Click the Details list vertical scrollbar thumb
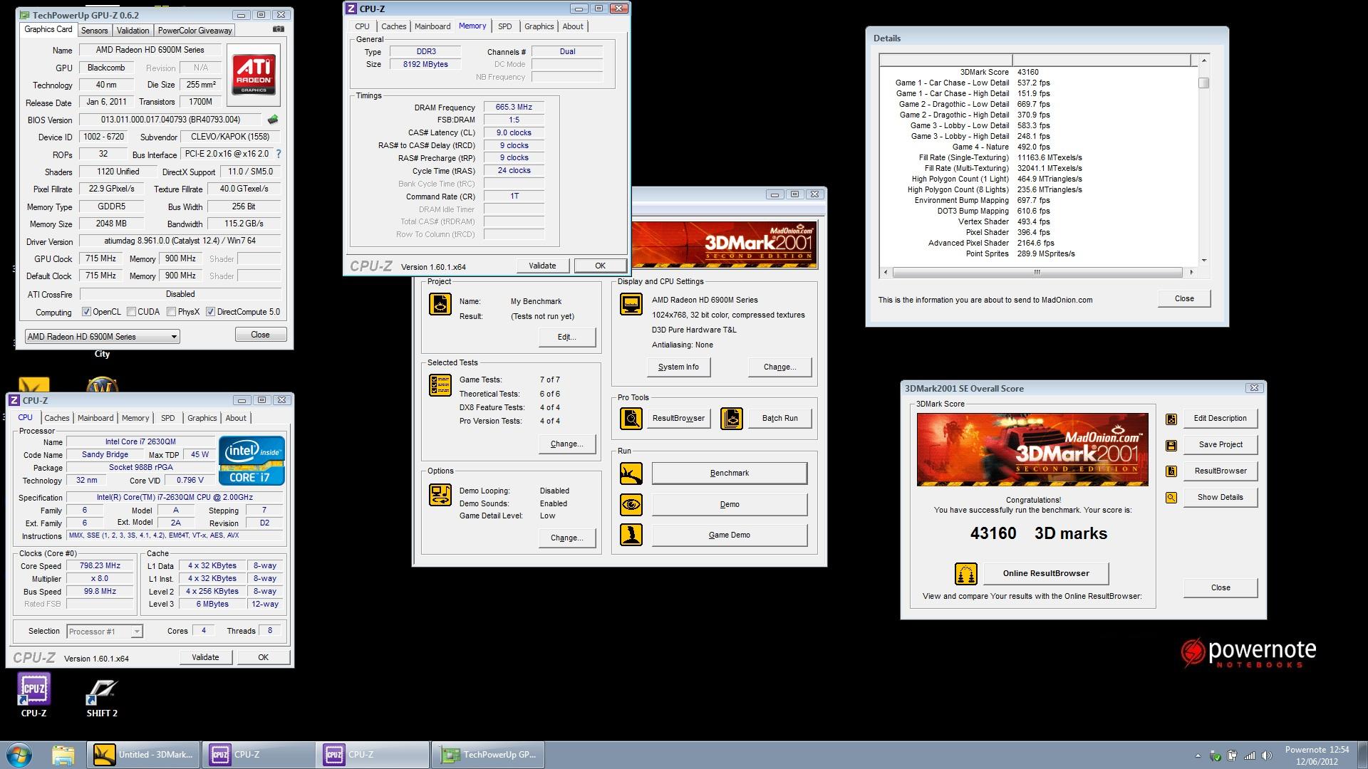This screenshot has height=769, width=1368. tap(1203, 83)
